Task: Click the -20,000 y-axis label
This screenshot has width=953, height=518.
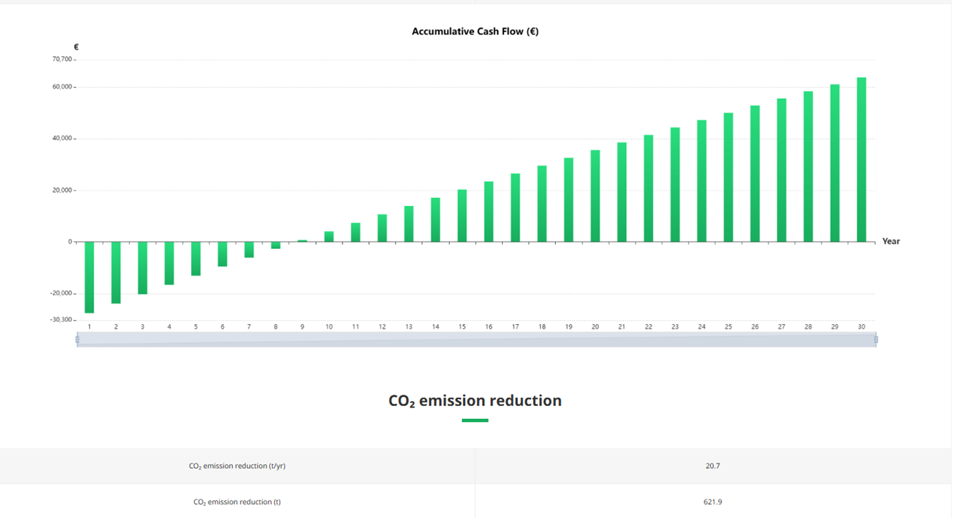Action: click(61, 293)
